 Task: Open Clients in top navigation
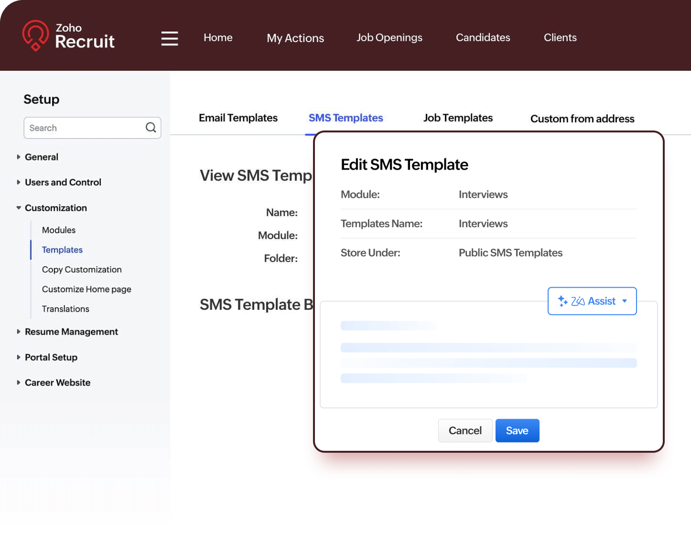pyautogui.click(x=560, y=37)
